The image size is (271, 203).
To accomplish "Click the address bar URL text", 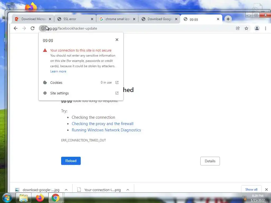I will click(73, 28).
